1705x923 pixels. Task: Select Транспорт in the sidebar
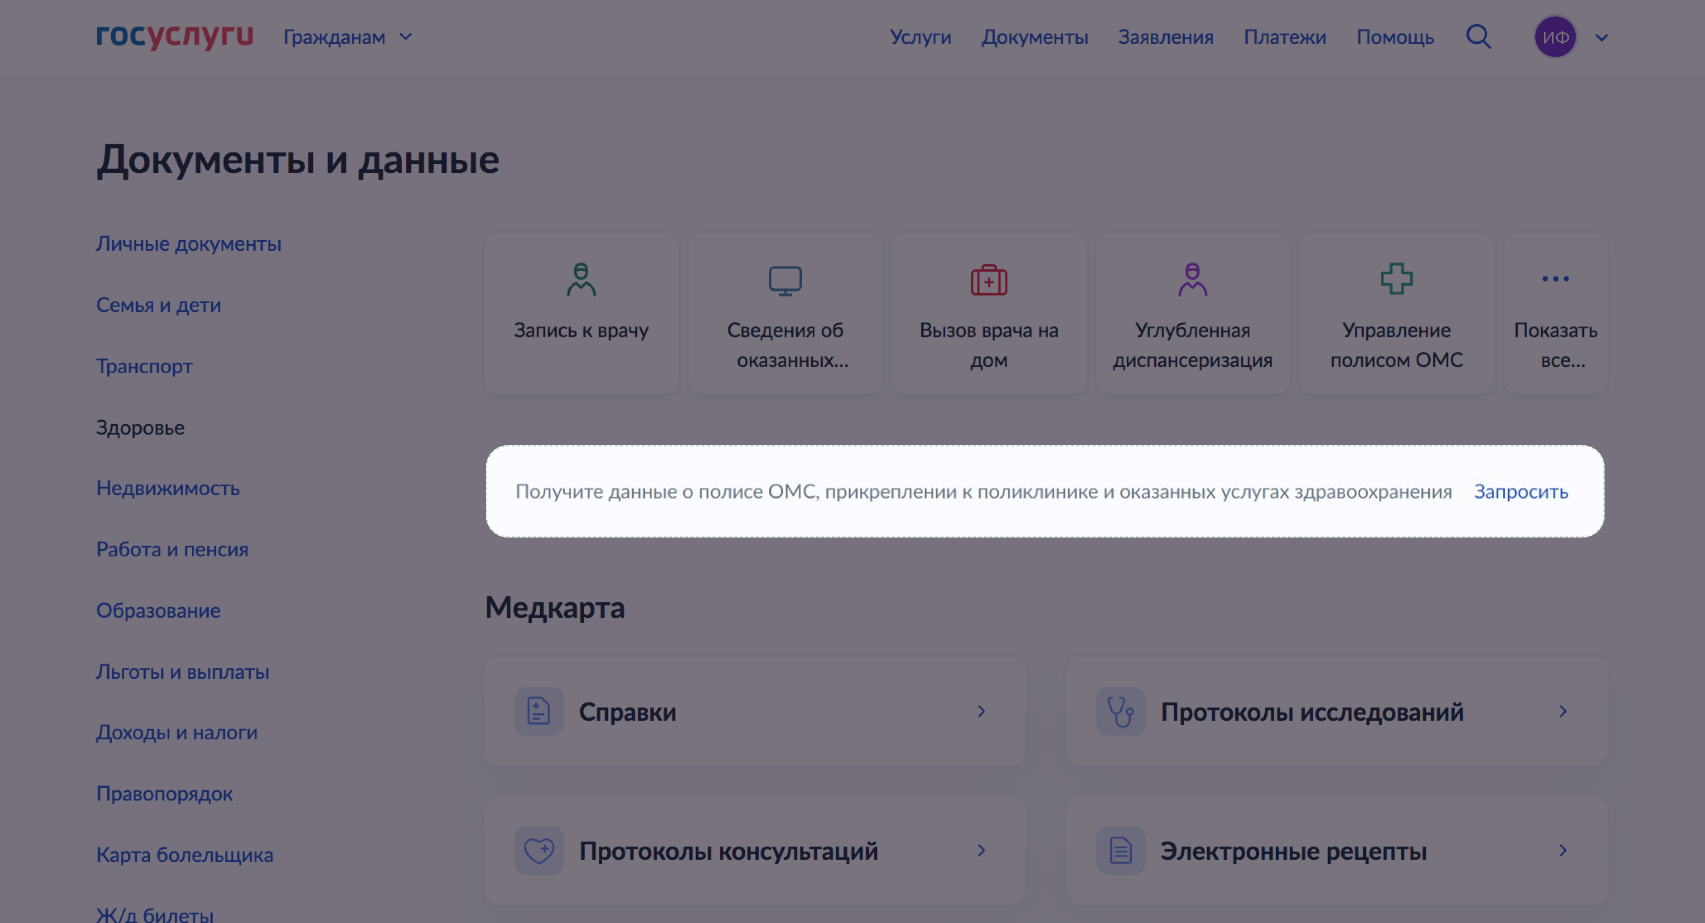[144, 366]
